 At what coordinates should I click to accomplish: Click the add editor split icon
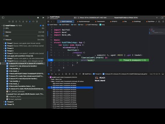(x=163, y=21)
